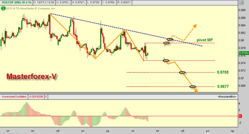This screenshot has width=249, height=134.
Task: Click the Masterforex-V watermark text
Action: coord(31,76)
